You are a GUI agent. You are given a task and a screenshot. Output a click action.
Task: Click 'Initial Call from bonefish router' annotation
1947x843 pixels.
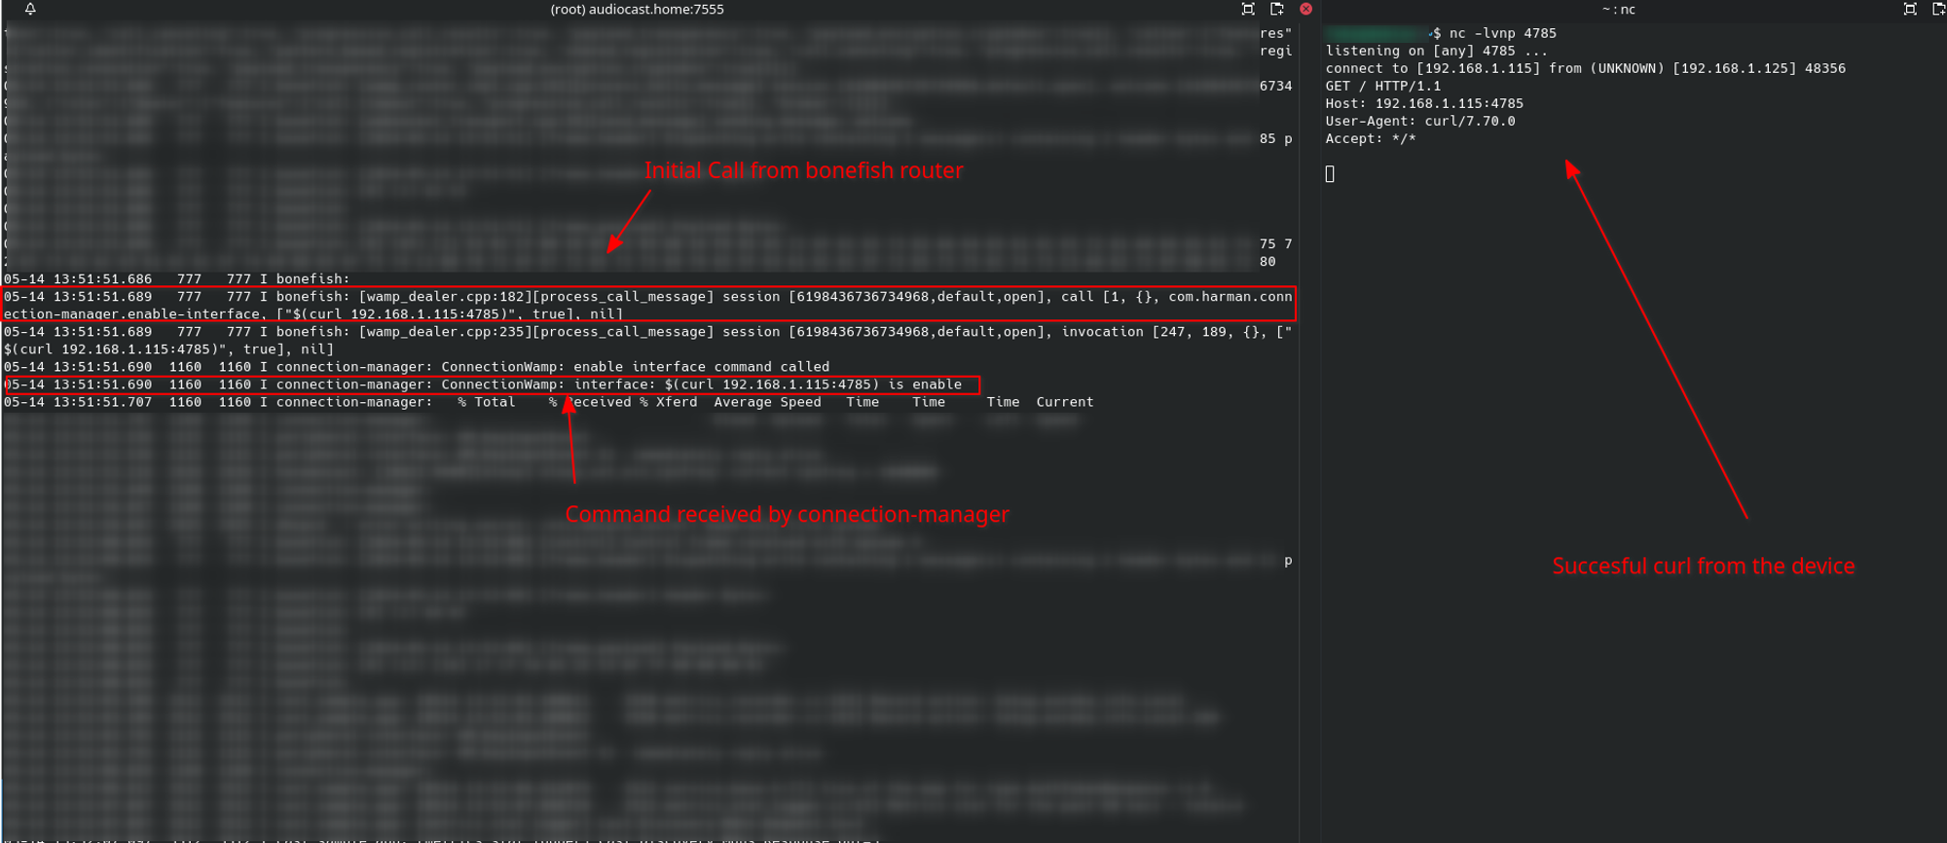pos(803,170)
